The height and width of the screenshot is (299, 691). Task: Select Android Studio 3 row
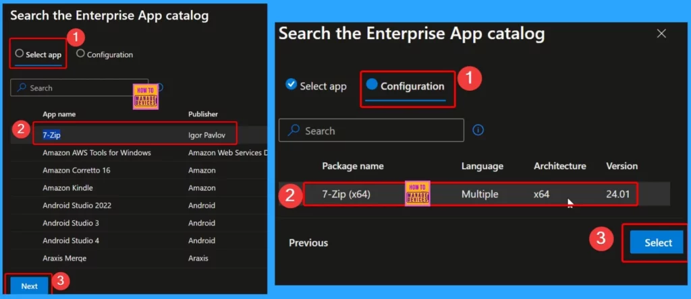[x=139, y=223]
